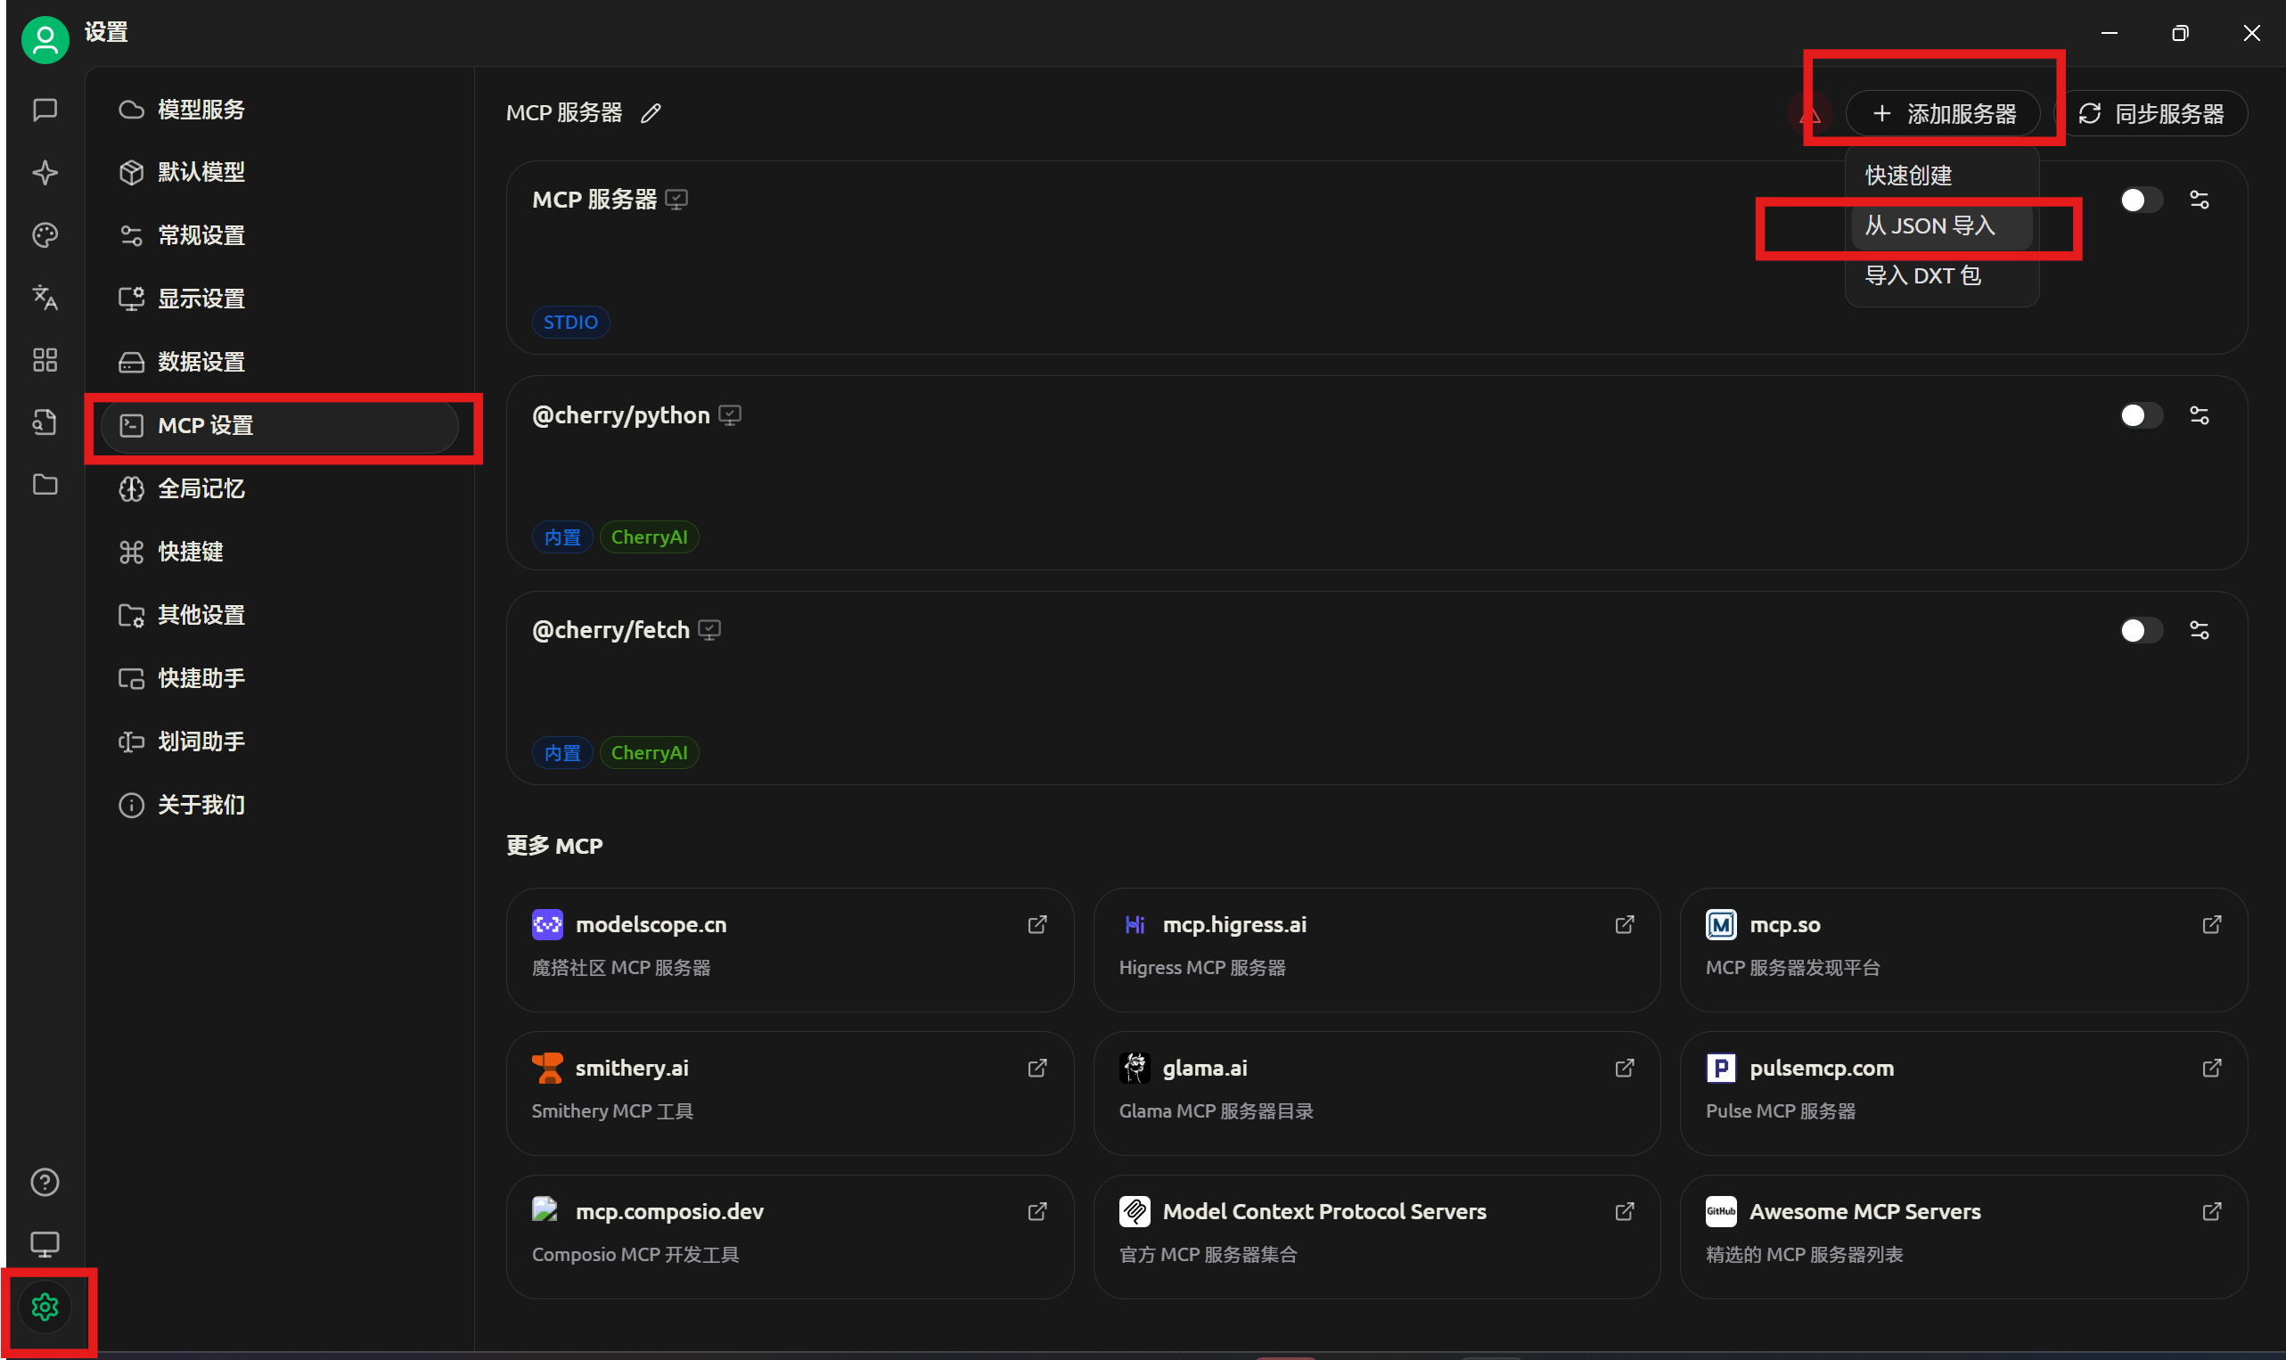
Task: Turn on the @cherry/fetch server switch
Action: [2141, 630]
